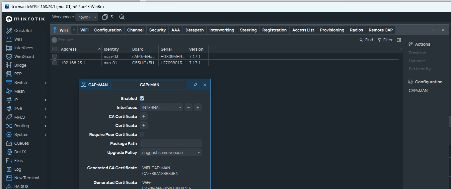Click Upgrade under Actions

pyautogui.click(x=417, y=61)
